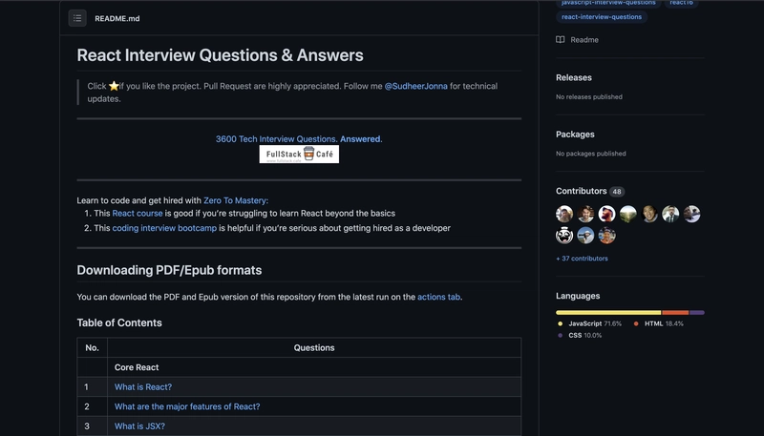Open the second contributor avatar
Image resolution: width=764 pixels, height=436 pixels.
[x=585, y=214]
